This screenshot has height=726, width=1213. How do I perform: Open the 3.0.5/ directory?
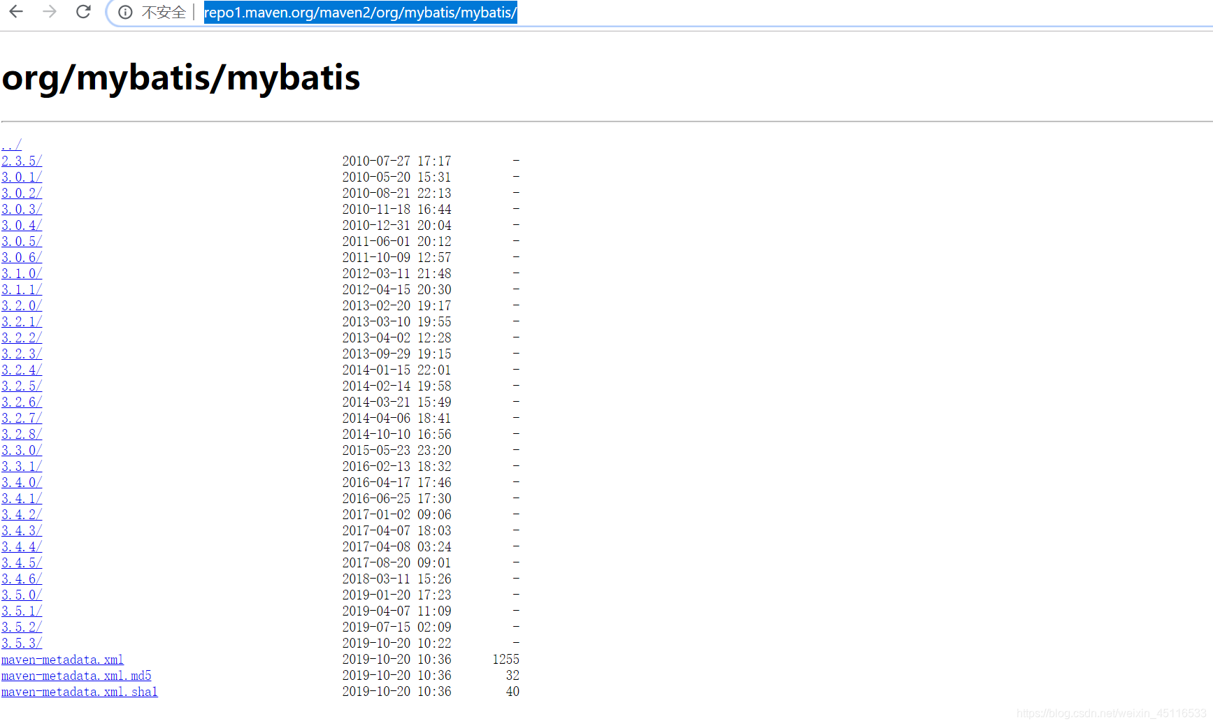coord(22,241)
